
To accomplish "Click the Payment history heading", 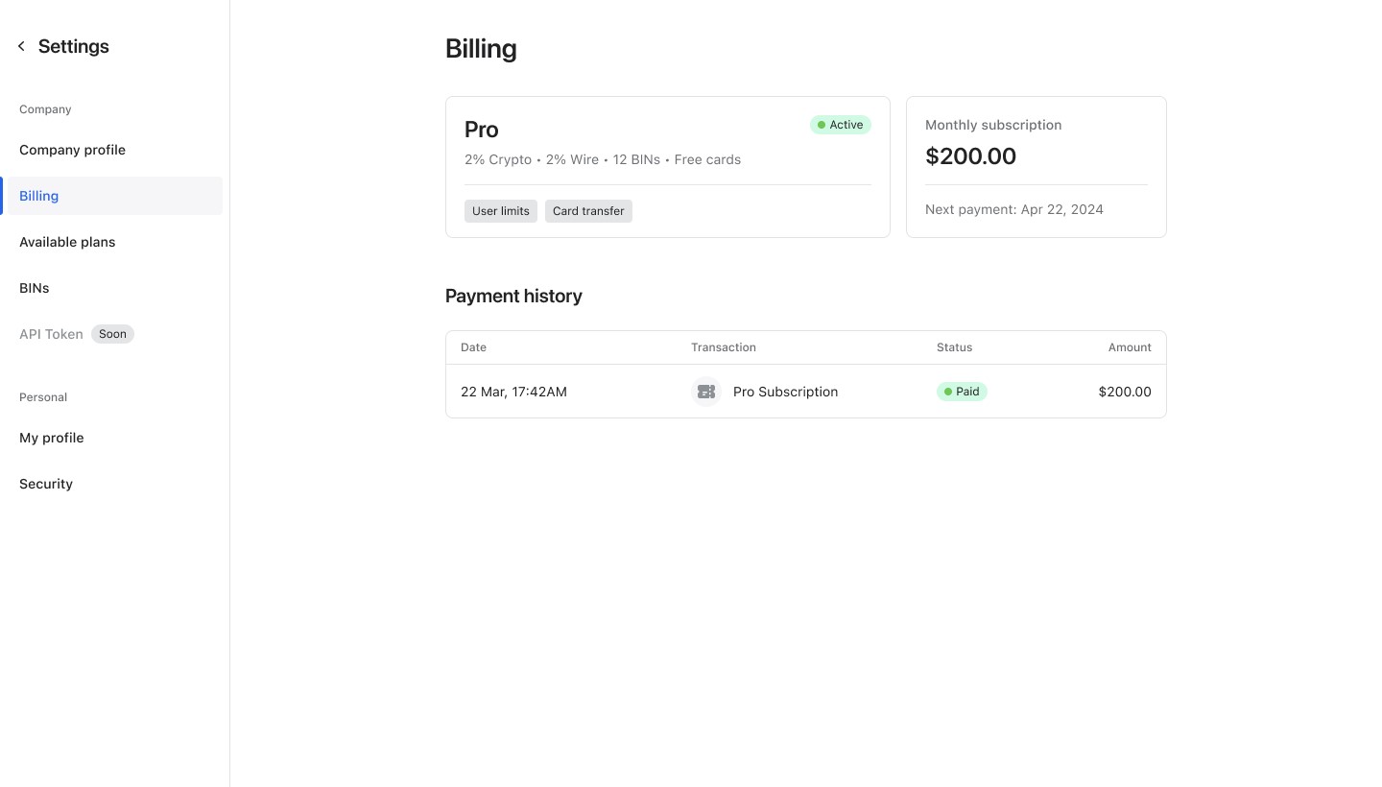I will [513, 296].
